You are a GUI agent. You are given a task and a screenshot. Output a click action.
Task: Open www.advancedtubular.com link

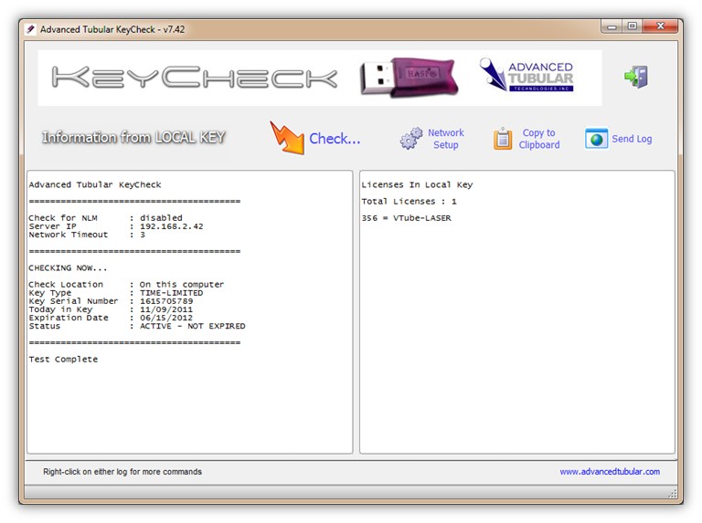(610, 472)
